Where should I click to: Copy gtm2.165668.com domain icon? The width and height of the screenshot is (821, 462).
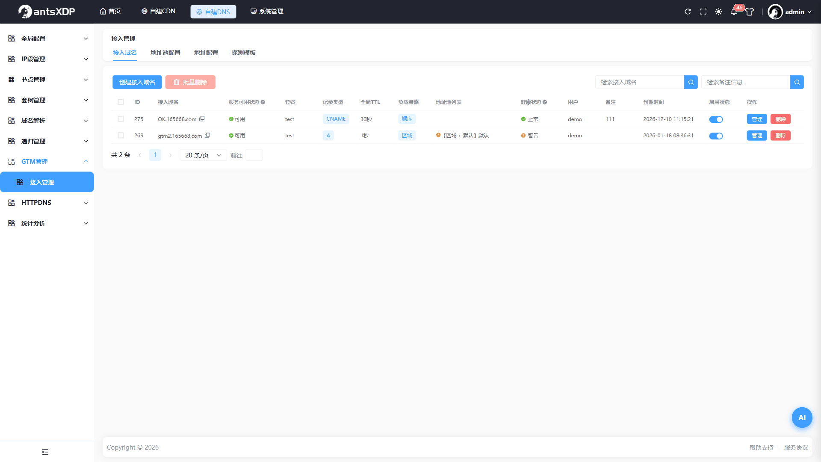[207, 135]
